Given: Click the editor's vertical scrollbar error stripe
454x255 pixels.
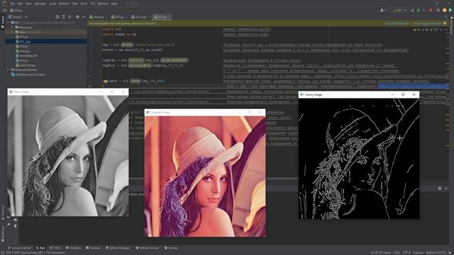Looking at the screenshot, I should click(x=448, y=101).
